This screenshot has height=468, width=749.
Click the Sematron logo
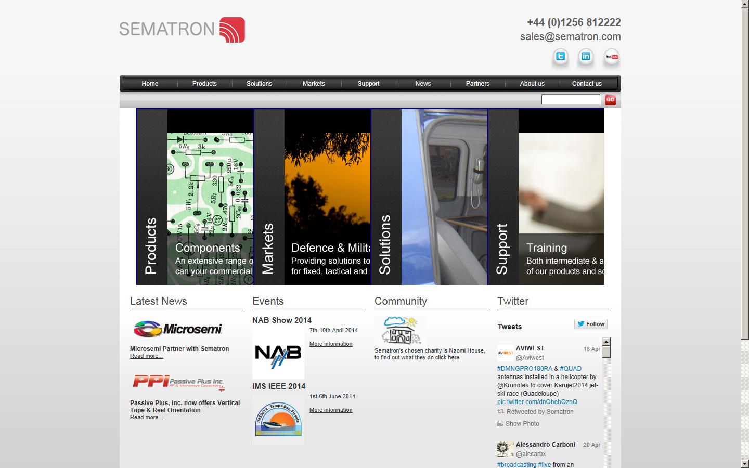[x=182, y=30]
